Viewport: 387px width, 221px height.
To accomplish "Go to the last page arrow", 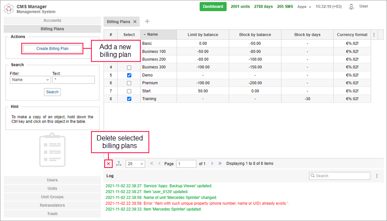I will coord(220,163).
